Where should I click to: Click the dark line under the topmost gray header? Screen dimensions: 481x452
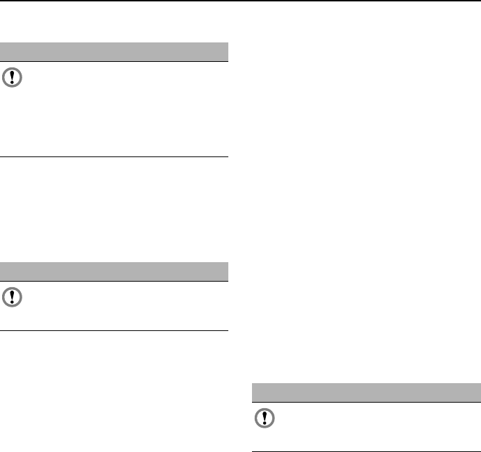click(x=114, y=62)
